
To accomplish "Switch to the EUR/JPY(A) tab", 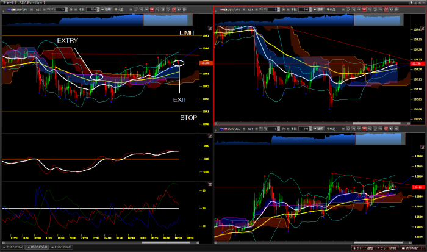I will pyautogui.click(x=13, y=247).
